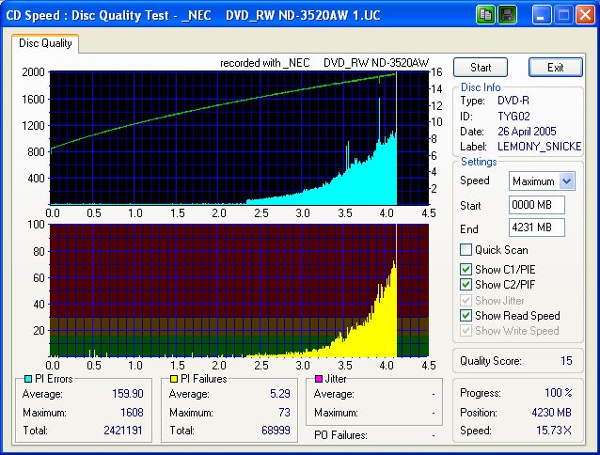600x455 pixels.
Task: Click the Start position MB field
Action: point(535,205)
